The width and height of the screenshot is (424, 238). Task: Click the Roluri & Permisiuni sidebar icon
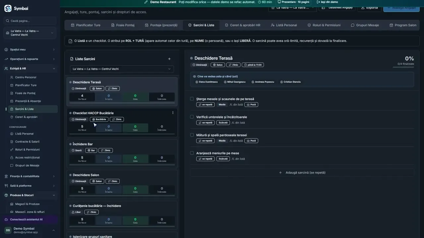[x=12, y=150]
